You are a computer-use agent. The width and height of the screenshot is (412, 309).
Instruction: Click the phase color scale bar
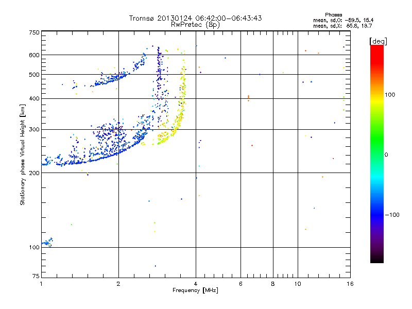pos(377,153)
